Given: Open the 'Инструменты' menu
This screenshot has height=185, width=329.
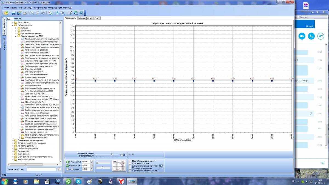Looking at the screenshot, I should point(40,8).
